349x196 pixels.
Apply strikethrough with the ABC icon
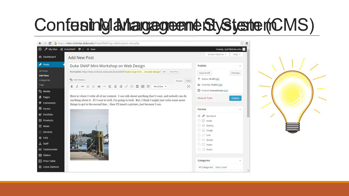[82, 86]
